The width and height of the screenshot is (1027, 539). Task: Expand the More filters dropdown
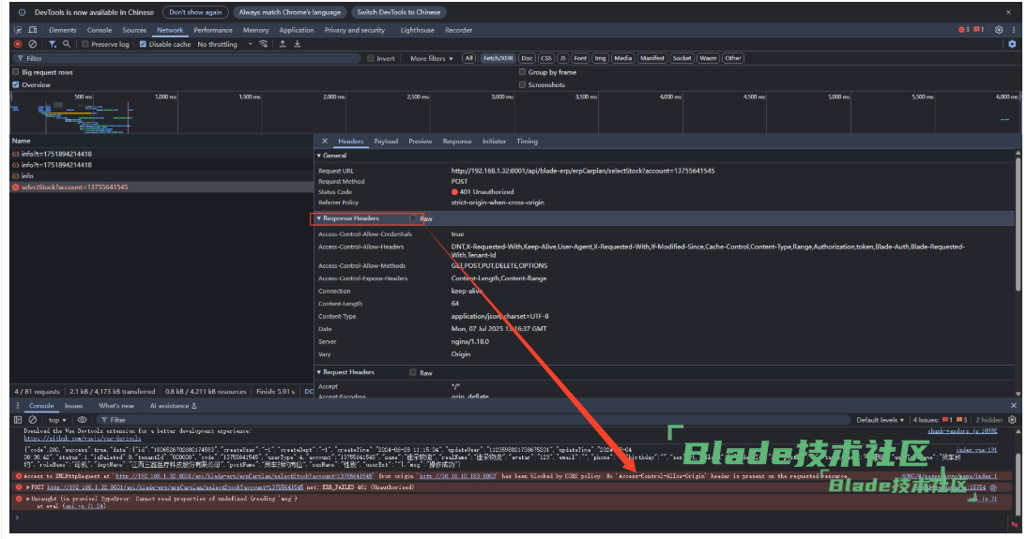tap(432, 58)
